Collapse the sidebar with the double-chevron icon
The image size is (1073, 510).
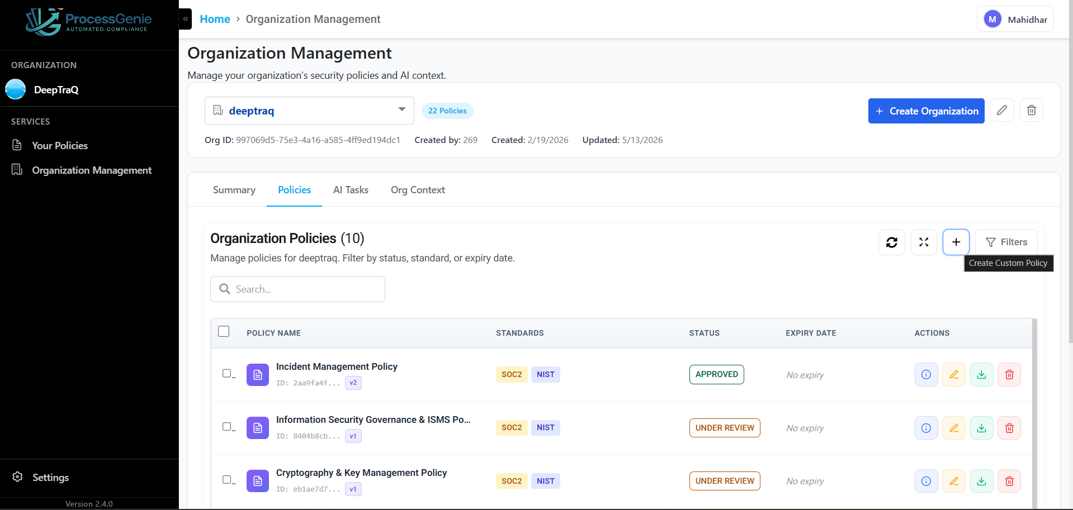(185, 19)
